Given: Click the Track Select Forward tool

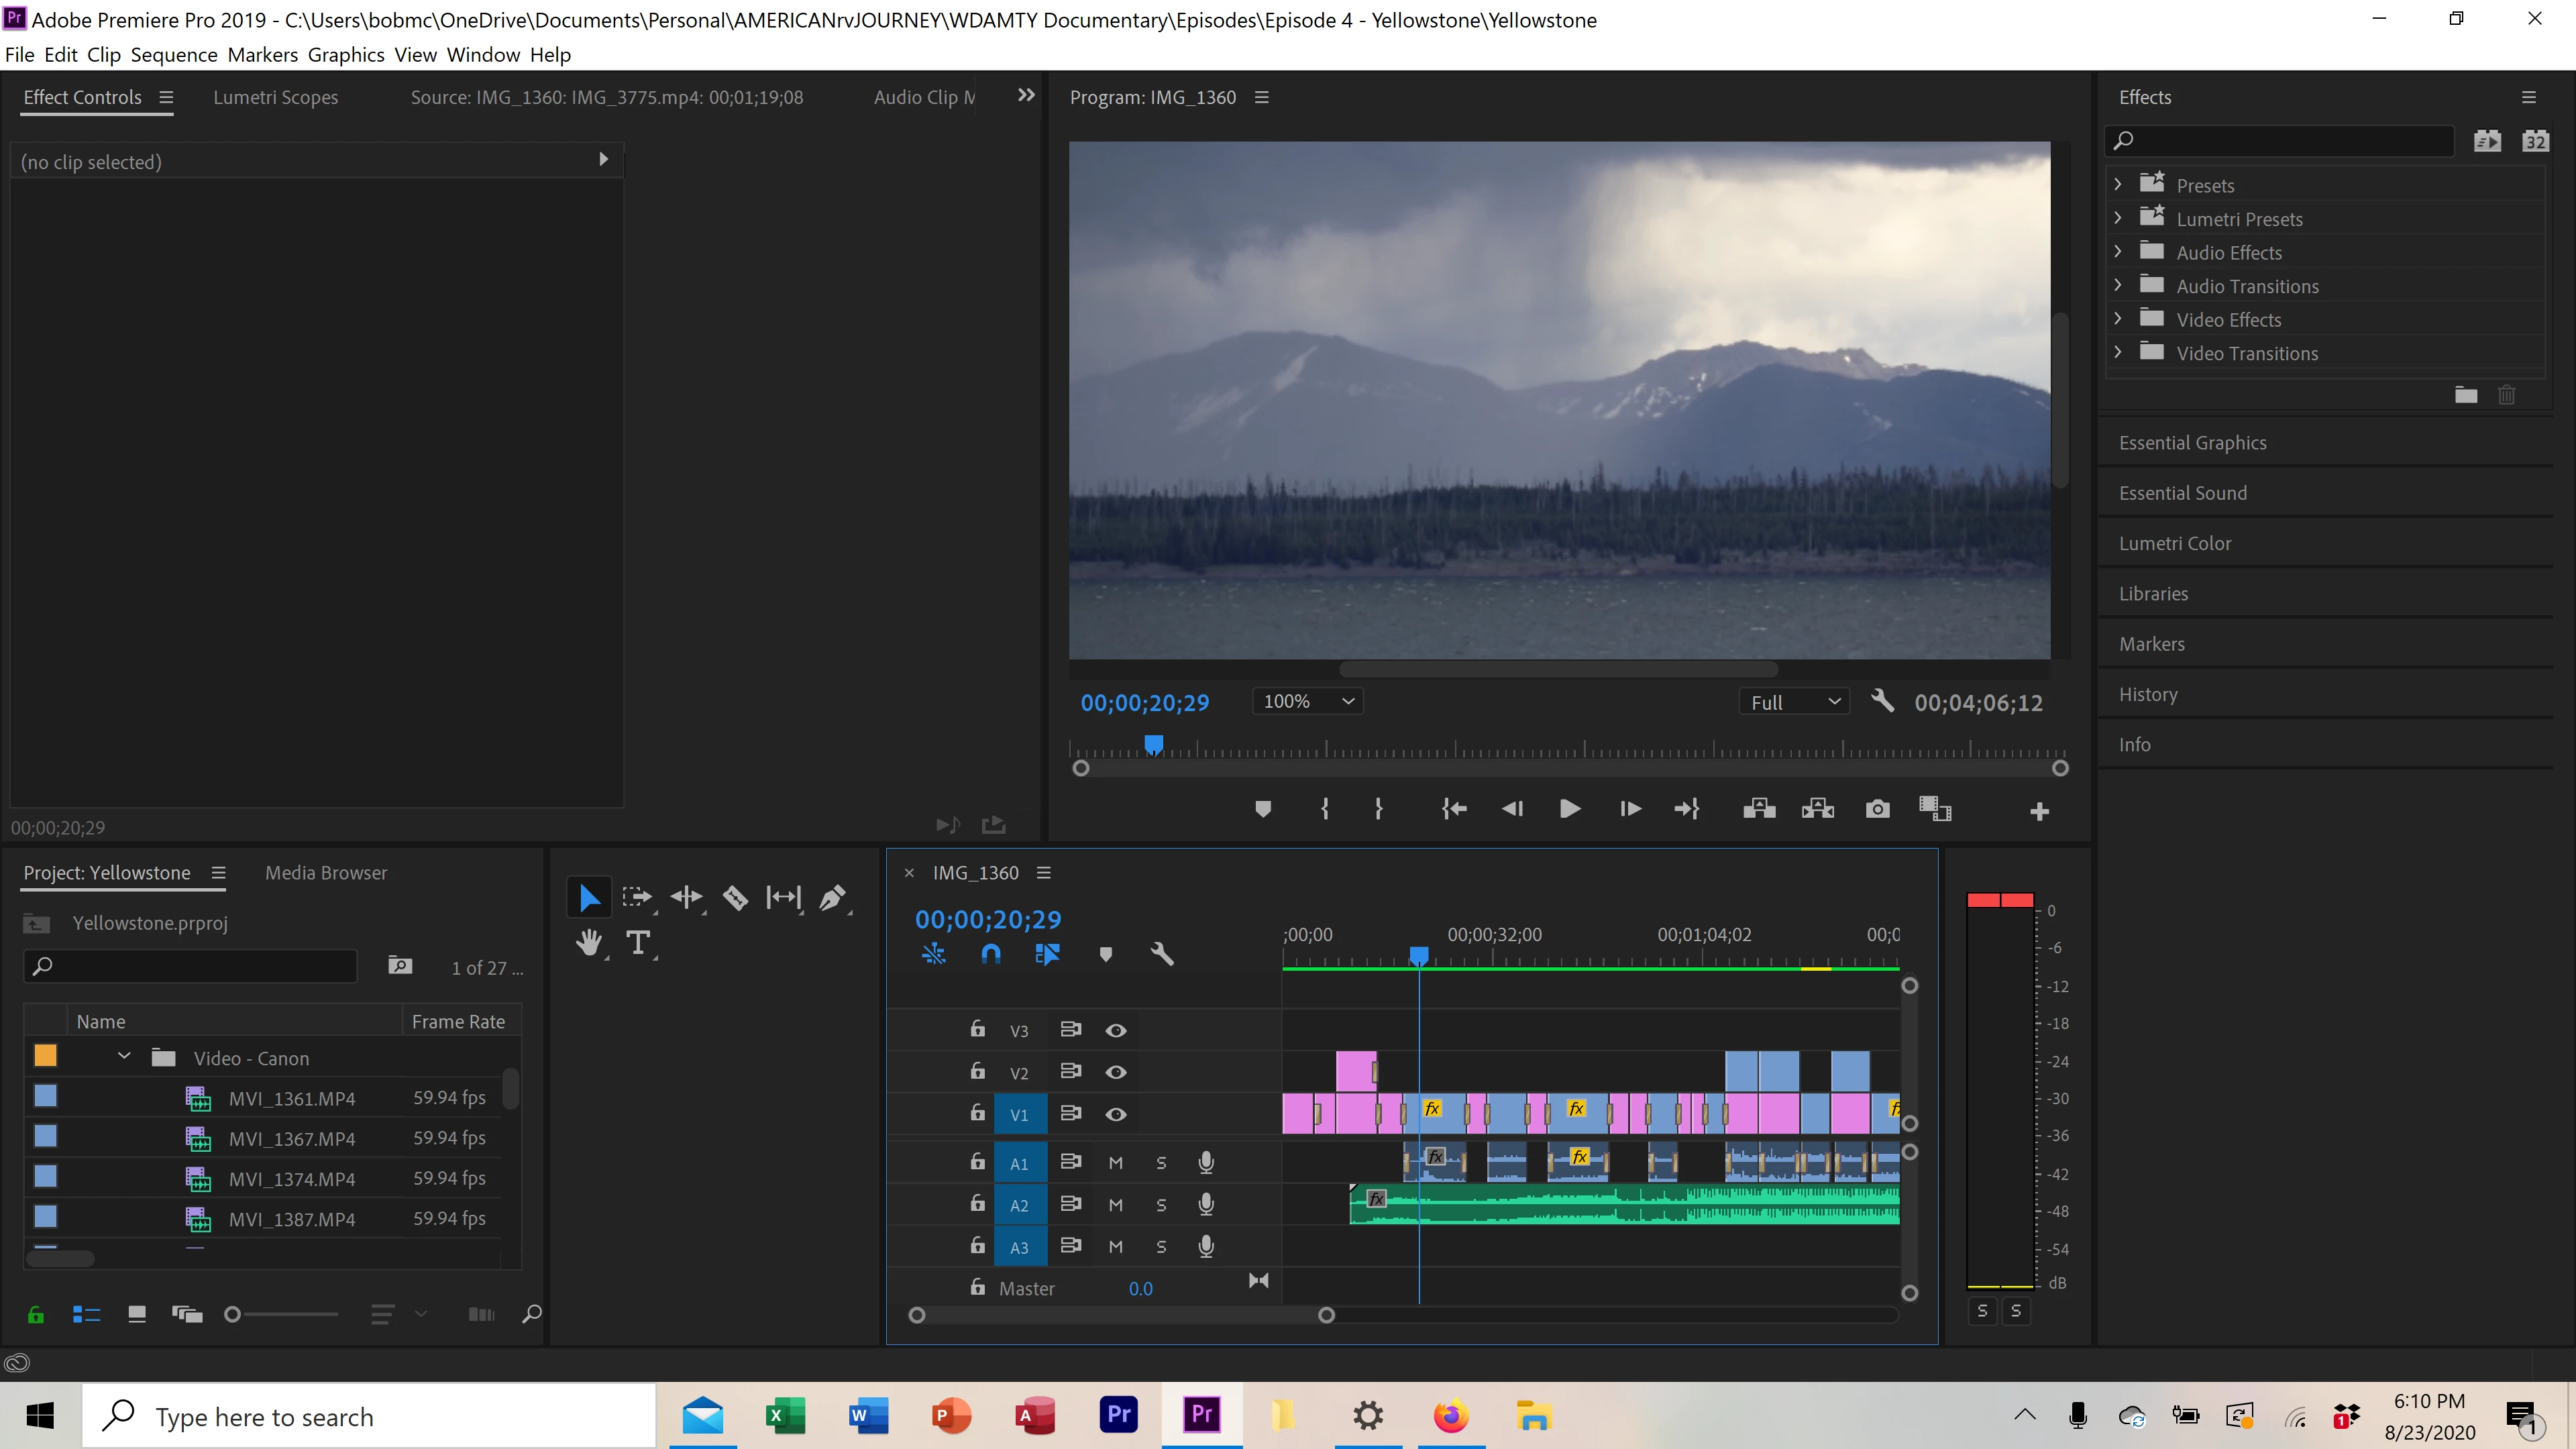Looking at the screenshot, I should click(636, 898).
